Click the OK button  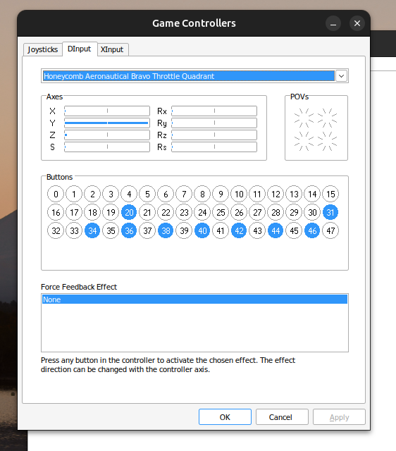(x=225, y=417)
